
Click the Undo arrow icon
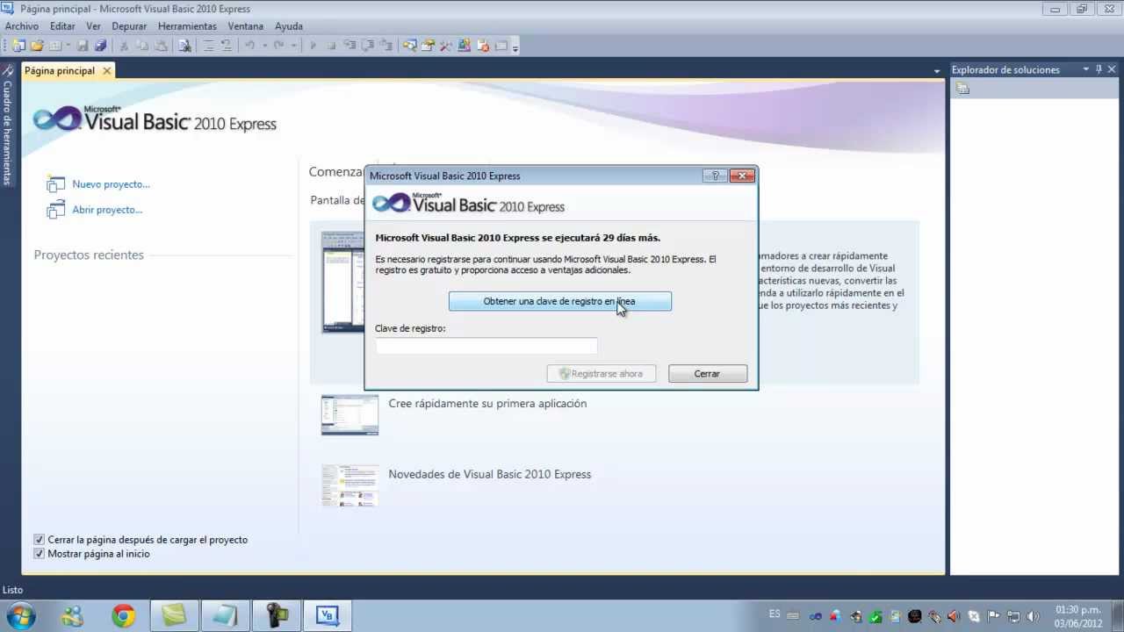point(249,45)
